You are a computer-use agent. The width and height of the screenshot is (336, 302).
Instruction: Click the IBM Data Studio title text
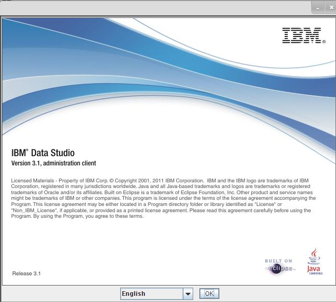click(x=43, y=153)
